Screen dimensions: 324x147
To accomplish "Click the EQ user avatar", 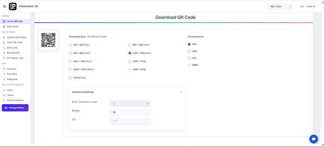I will tap(302, 7).
